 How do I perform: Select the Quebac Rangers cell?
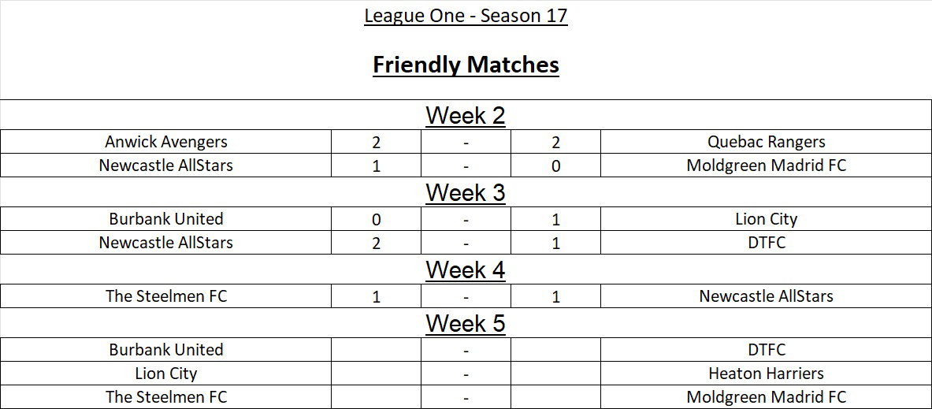pyautogui.click(x=767, y=142)
